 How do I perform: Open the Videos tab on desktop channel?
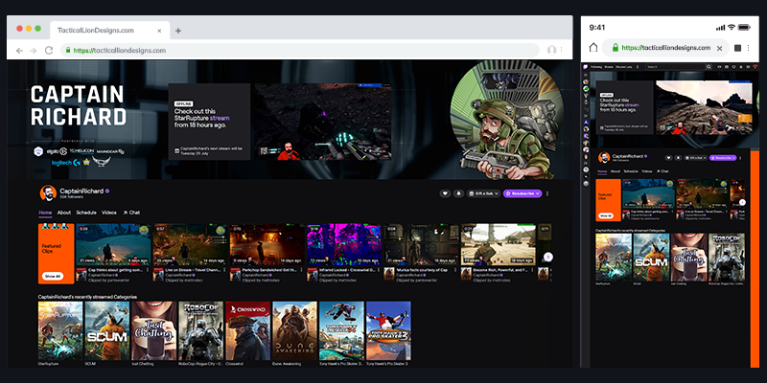click(109, 213)
